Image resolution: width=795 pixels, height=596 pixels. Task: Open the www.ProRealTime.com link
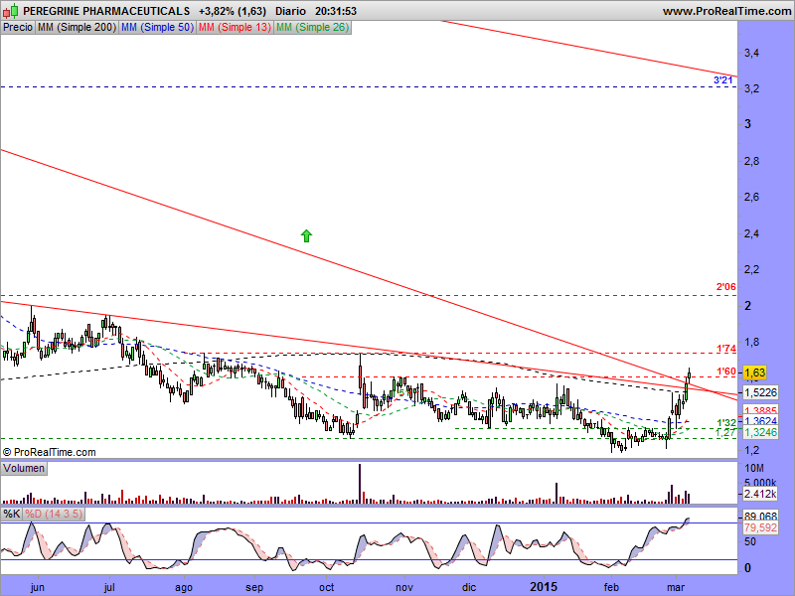coord(726,11)
